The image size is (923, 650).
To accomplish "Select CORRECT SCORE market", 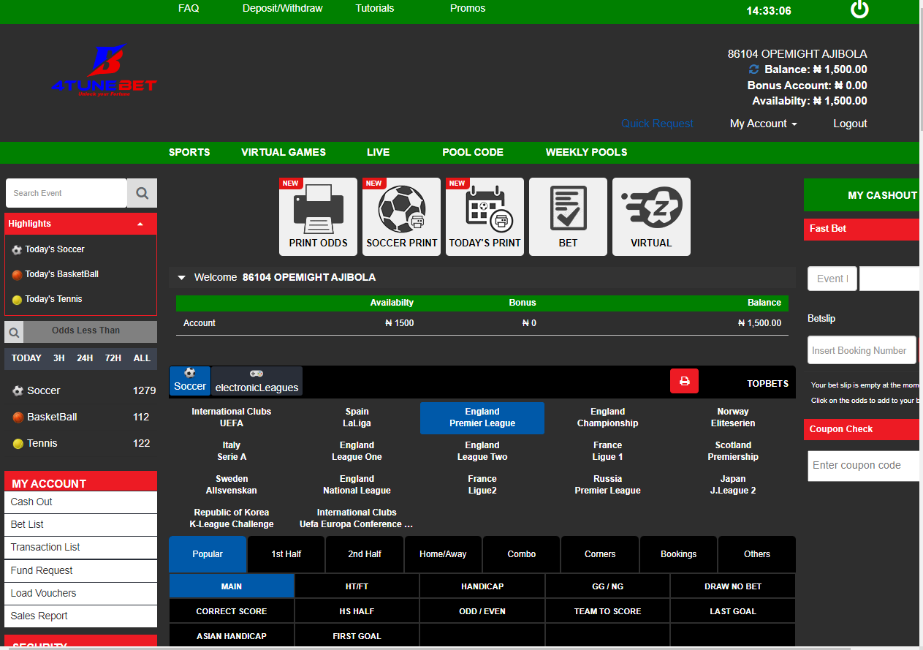I will [232, 611].
